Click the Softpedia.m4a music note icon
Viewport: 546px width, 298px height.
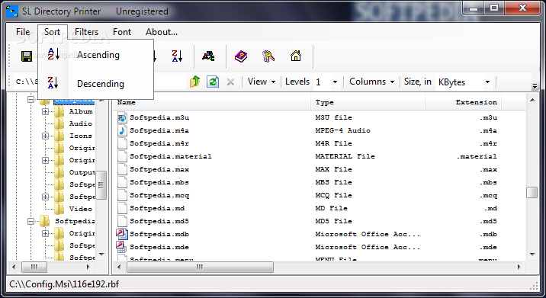tap(122, 130)
